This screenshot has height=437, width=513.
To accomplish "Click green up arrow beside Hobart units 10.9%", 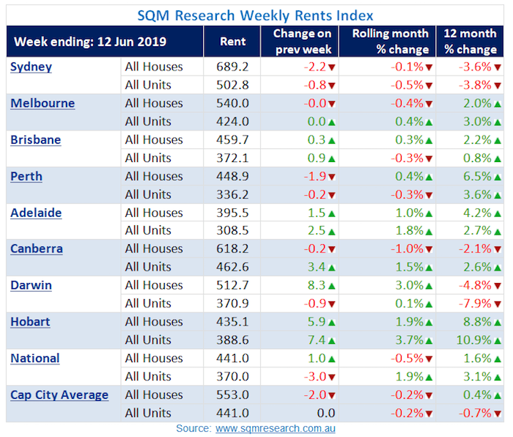I will point(498,341).
